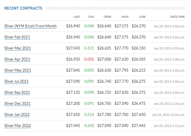Click the OPEN column header
Viewport: 191px width, 136px height.
107,17
